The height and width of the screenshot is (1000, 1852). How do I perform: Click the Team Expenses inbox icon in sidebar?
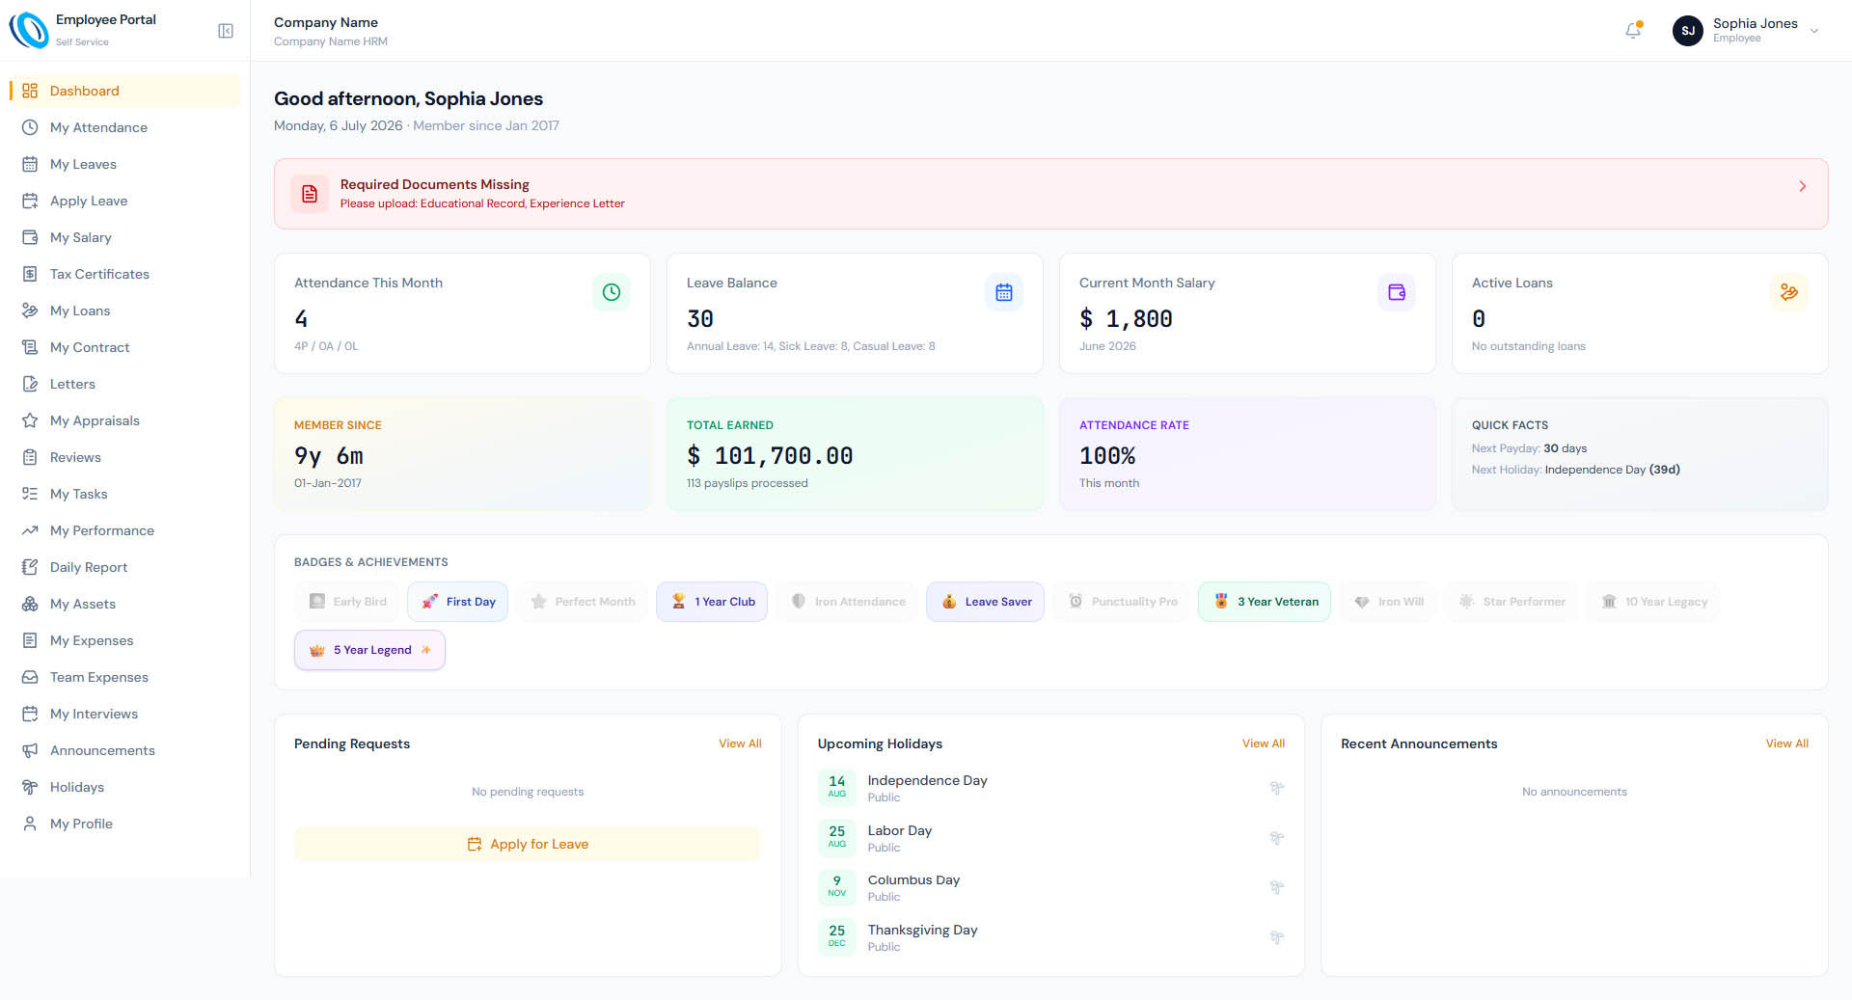pos(30,677)
